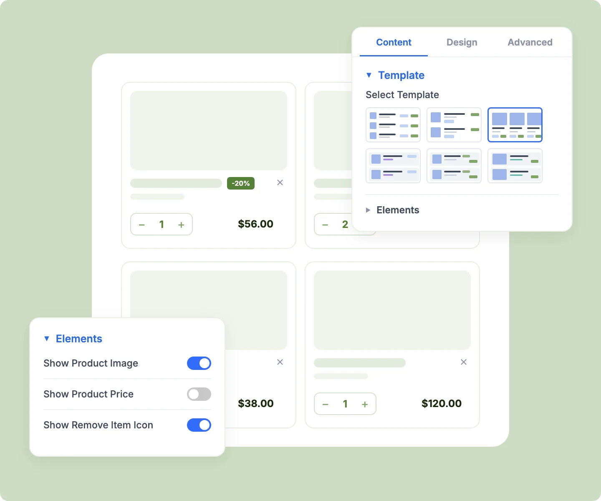Increase quantity of the $56.00 item

pos(181,225)
